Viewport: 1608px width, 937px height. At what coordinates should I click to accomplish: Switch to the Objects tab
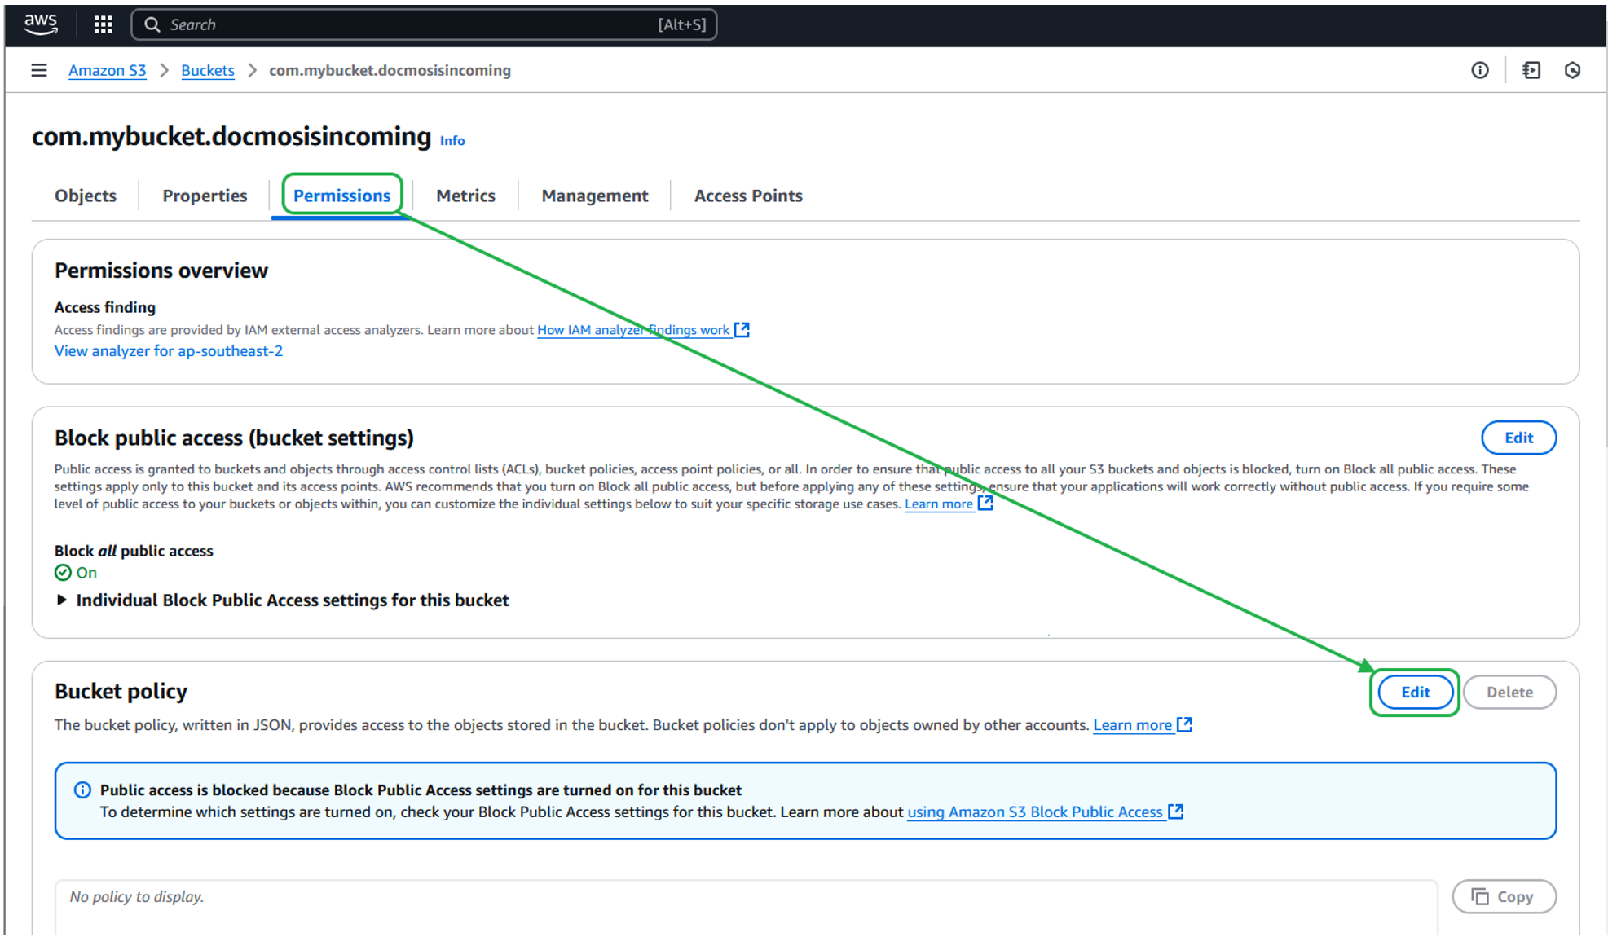pyautogui.click(x=85, y=196)
